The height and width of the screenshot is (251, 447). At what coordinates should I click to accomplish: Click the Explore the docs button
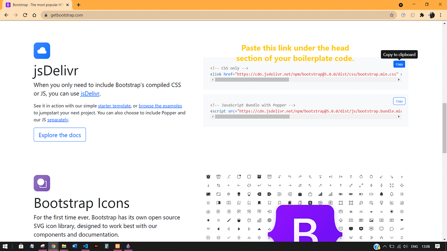(x=59, y=135)
